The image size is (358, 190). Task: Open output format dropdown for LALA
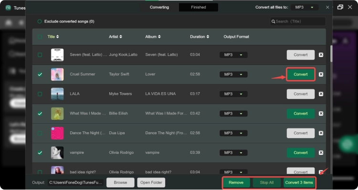coord(233,94)
